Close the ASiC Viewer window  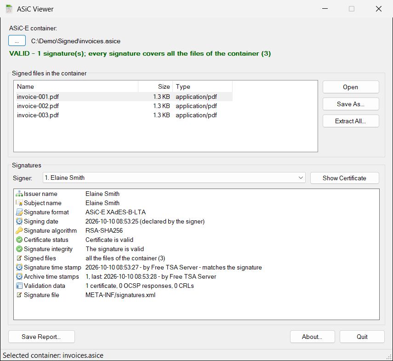(379, 9)
